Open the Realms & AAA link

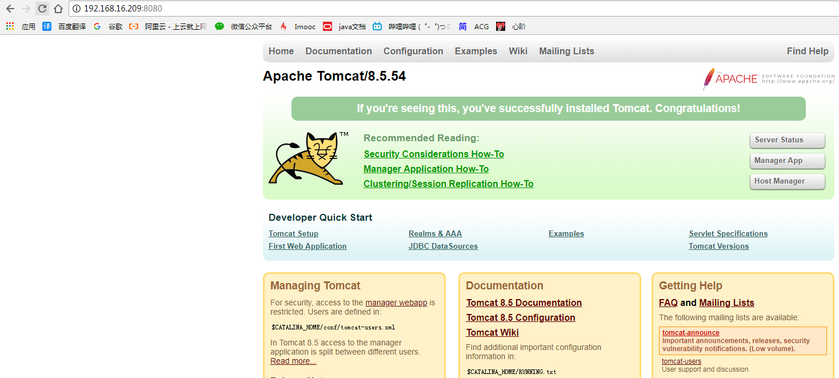tap(435, 233)
